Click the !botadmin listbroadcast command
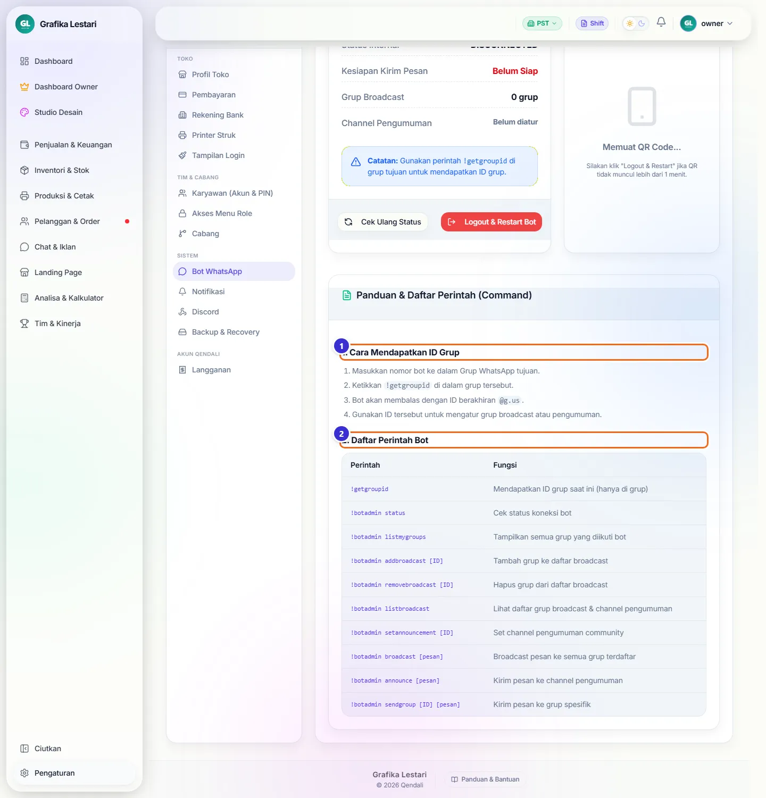Viewport: 766px width, 798px height. [x=390, y=609]
